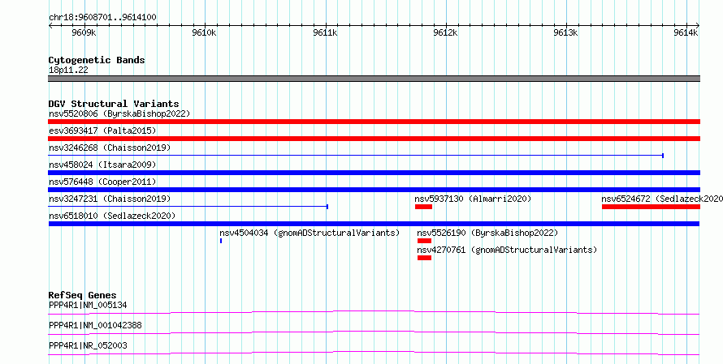Open esv3693417 (Palta2015) label
This screenshot has height=364, width=723.
tap(102, 131)
